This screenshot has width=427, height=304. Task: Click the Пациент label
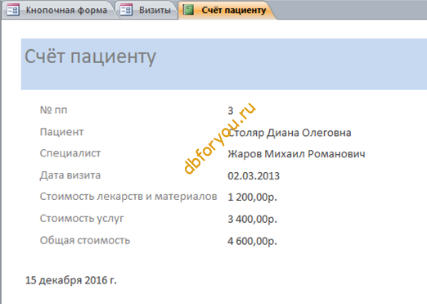click(61, 132)
